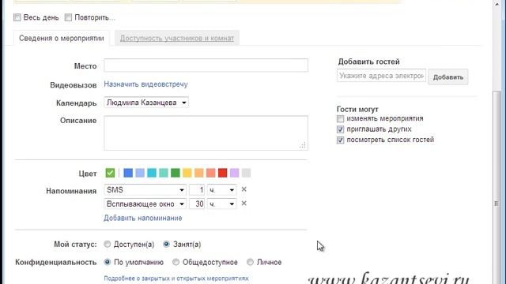
Task: Remove the SMS reminder with X
Action: 244,189
